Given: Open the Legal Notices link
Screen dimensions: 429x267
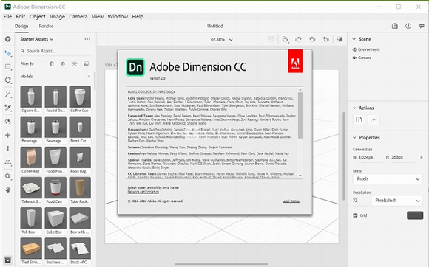Looking at the screenshot, I should coord(291,201).
